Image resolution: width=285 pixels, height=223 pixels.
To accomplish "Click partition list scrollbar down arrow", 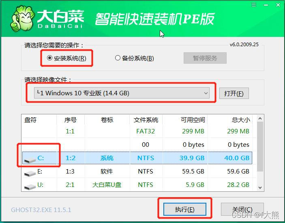I will click(x=260, y=187).
